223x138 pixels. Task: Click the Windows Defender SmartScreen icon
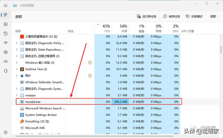click(22, 82)
